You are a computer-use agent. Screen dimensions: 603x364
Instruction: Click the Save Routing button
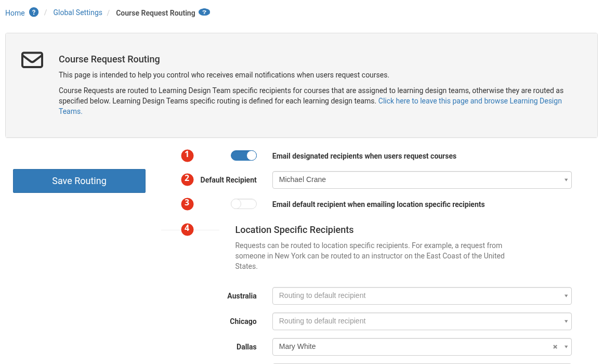pyautogui.click(x=79, y=181)
